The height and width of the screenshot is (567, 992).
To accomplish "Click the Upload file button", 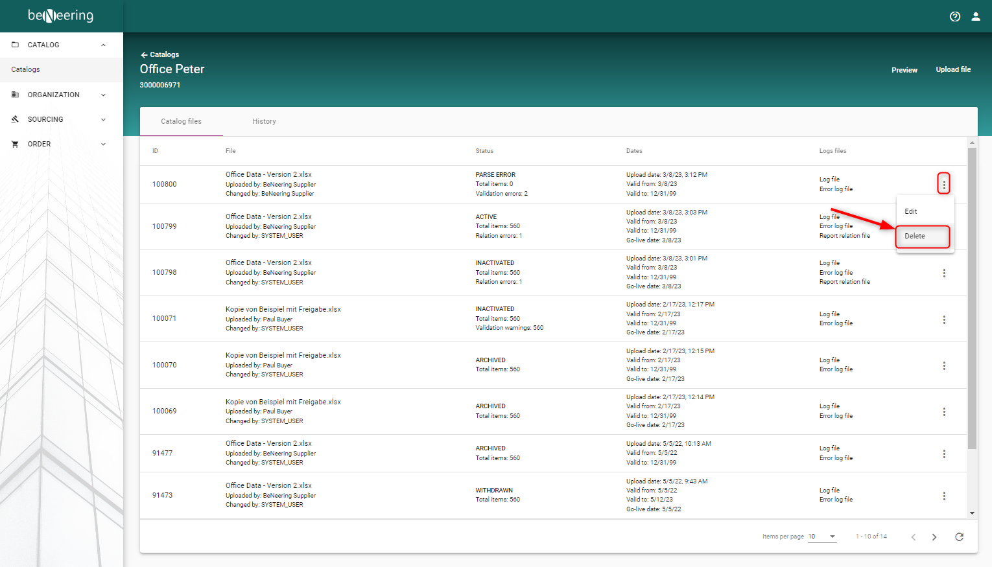I will click(953, 69).
